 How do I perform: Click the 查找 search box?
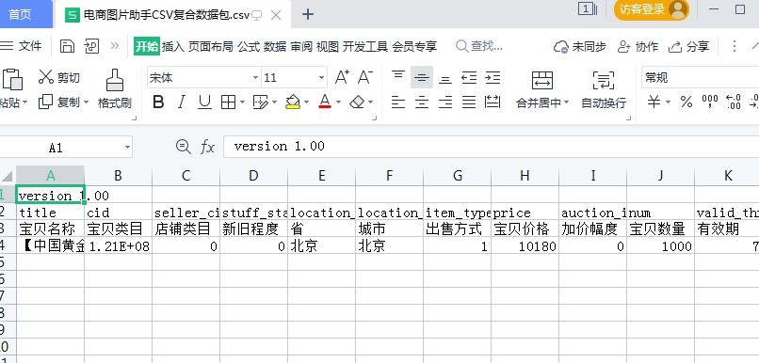479,46
